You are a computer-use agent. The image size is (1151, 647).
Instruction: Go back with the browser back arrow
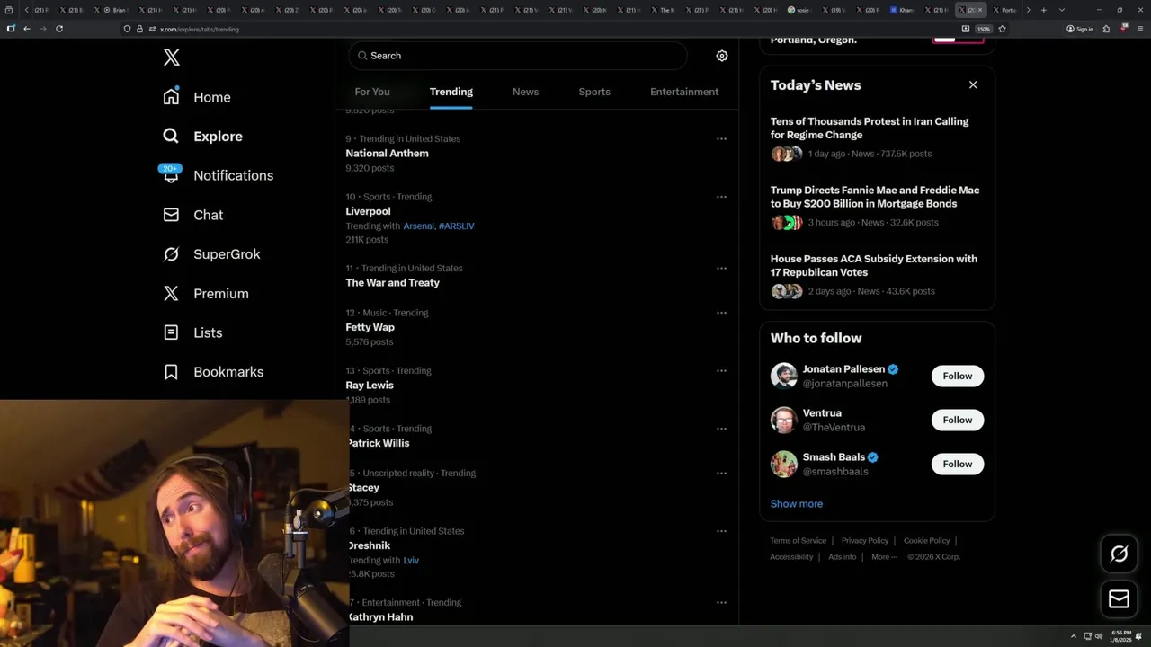pyautogui.click(x=27, y=29)
